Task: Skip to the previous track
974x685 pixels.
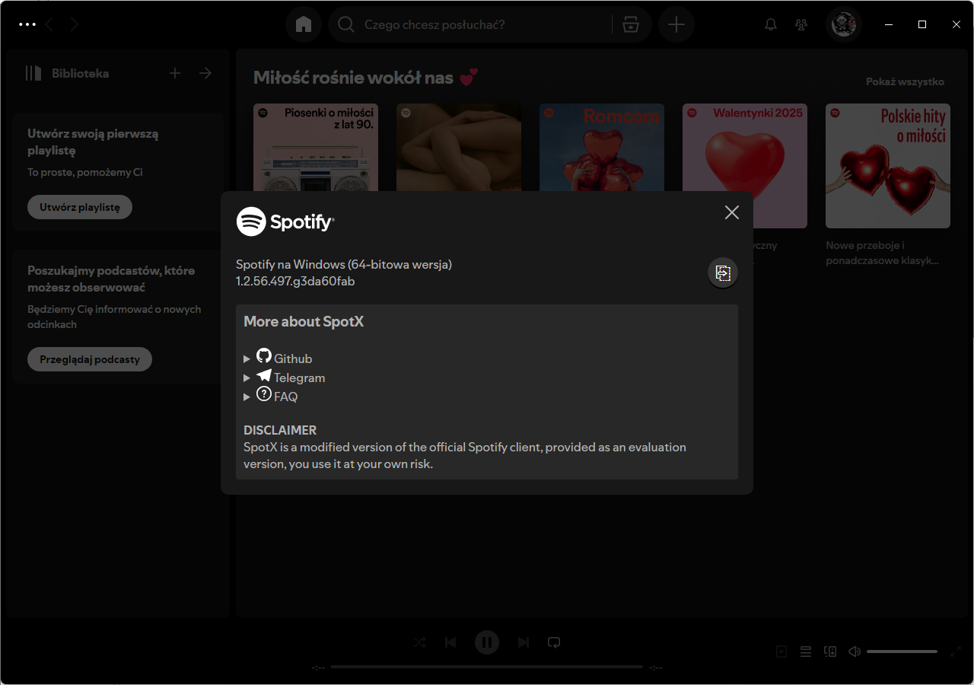Action: 450,642
